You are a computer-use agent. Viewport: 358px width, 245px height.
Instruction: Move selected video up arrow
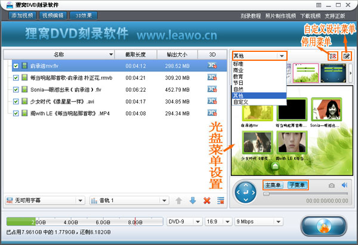[178, 200]
